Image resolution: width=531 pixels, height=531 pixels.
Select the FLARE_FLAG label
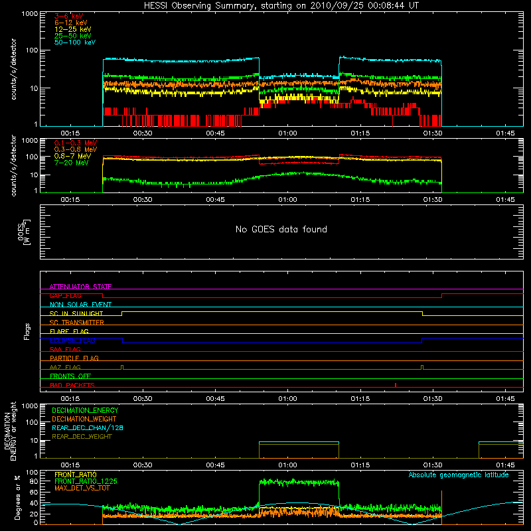coord(69,331)
